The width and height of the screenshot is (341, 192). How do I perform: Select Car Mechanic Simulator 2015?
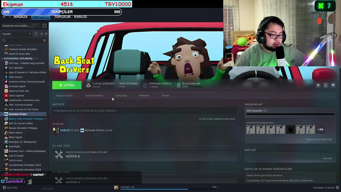click(25, 165)
